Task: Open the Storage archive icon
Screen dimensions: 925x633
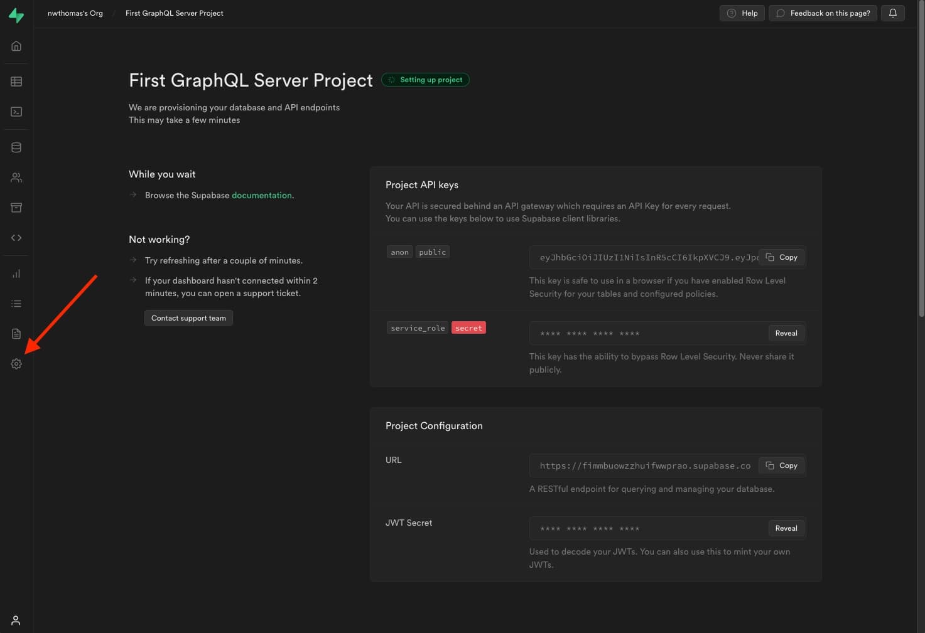Action: click(x=16, y=208)
